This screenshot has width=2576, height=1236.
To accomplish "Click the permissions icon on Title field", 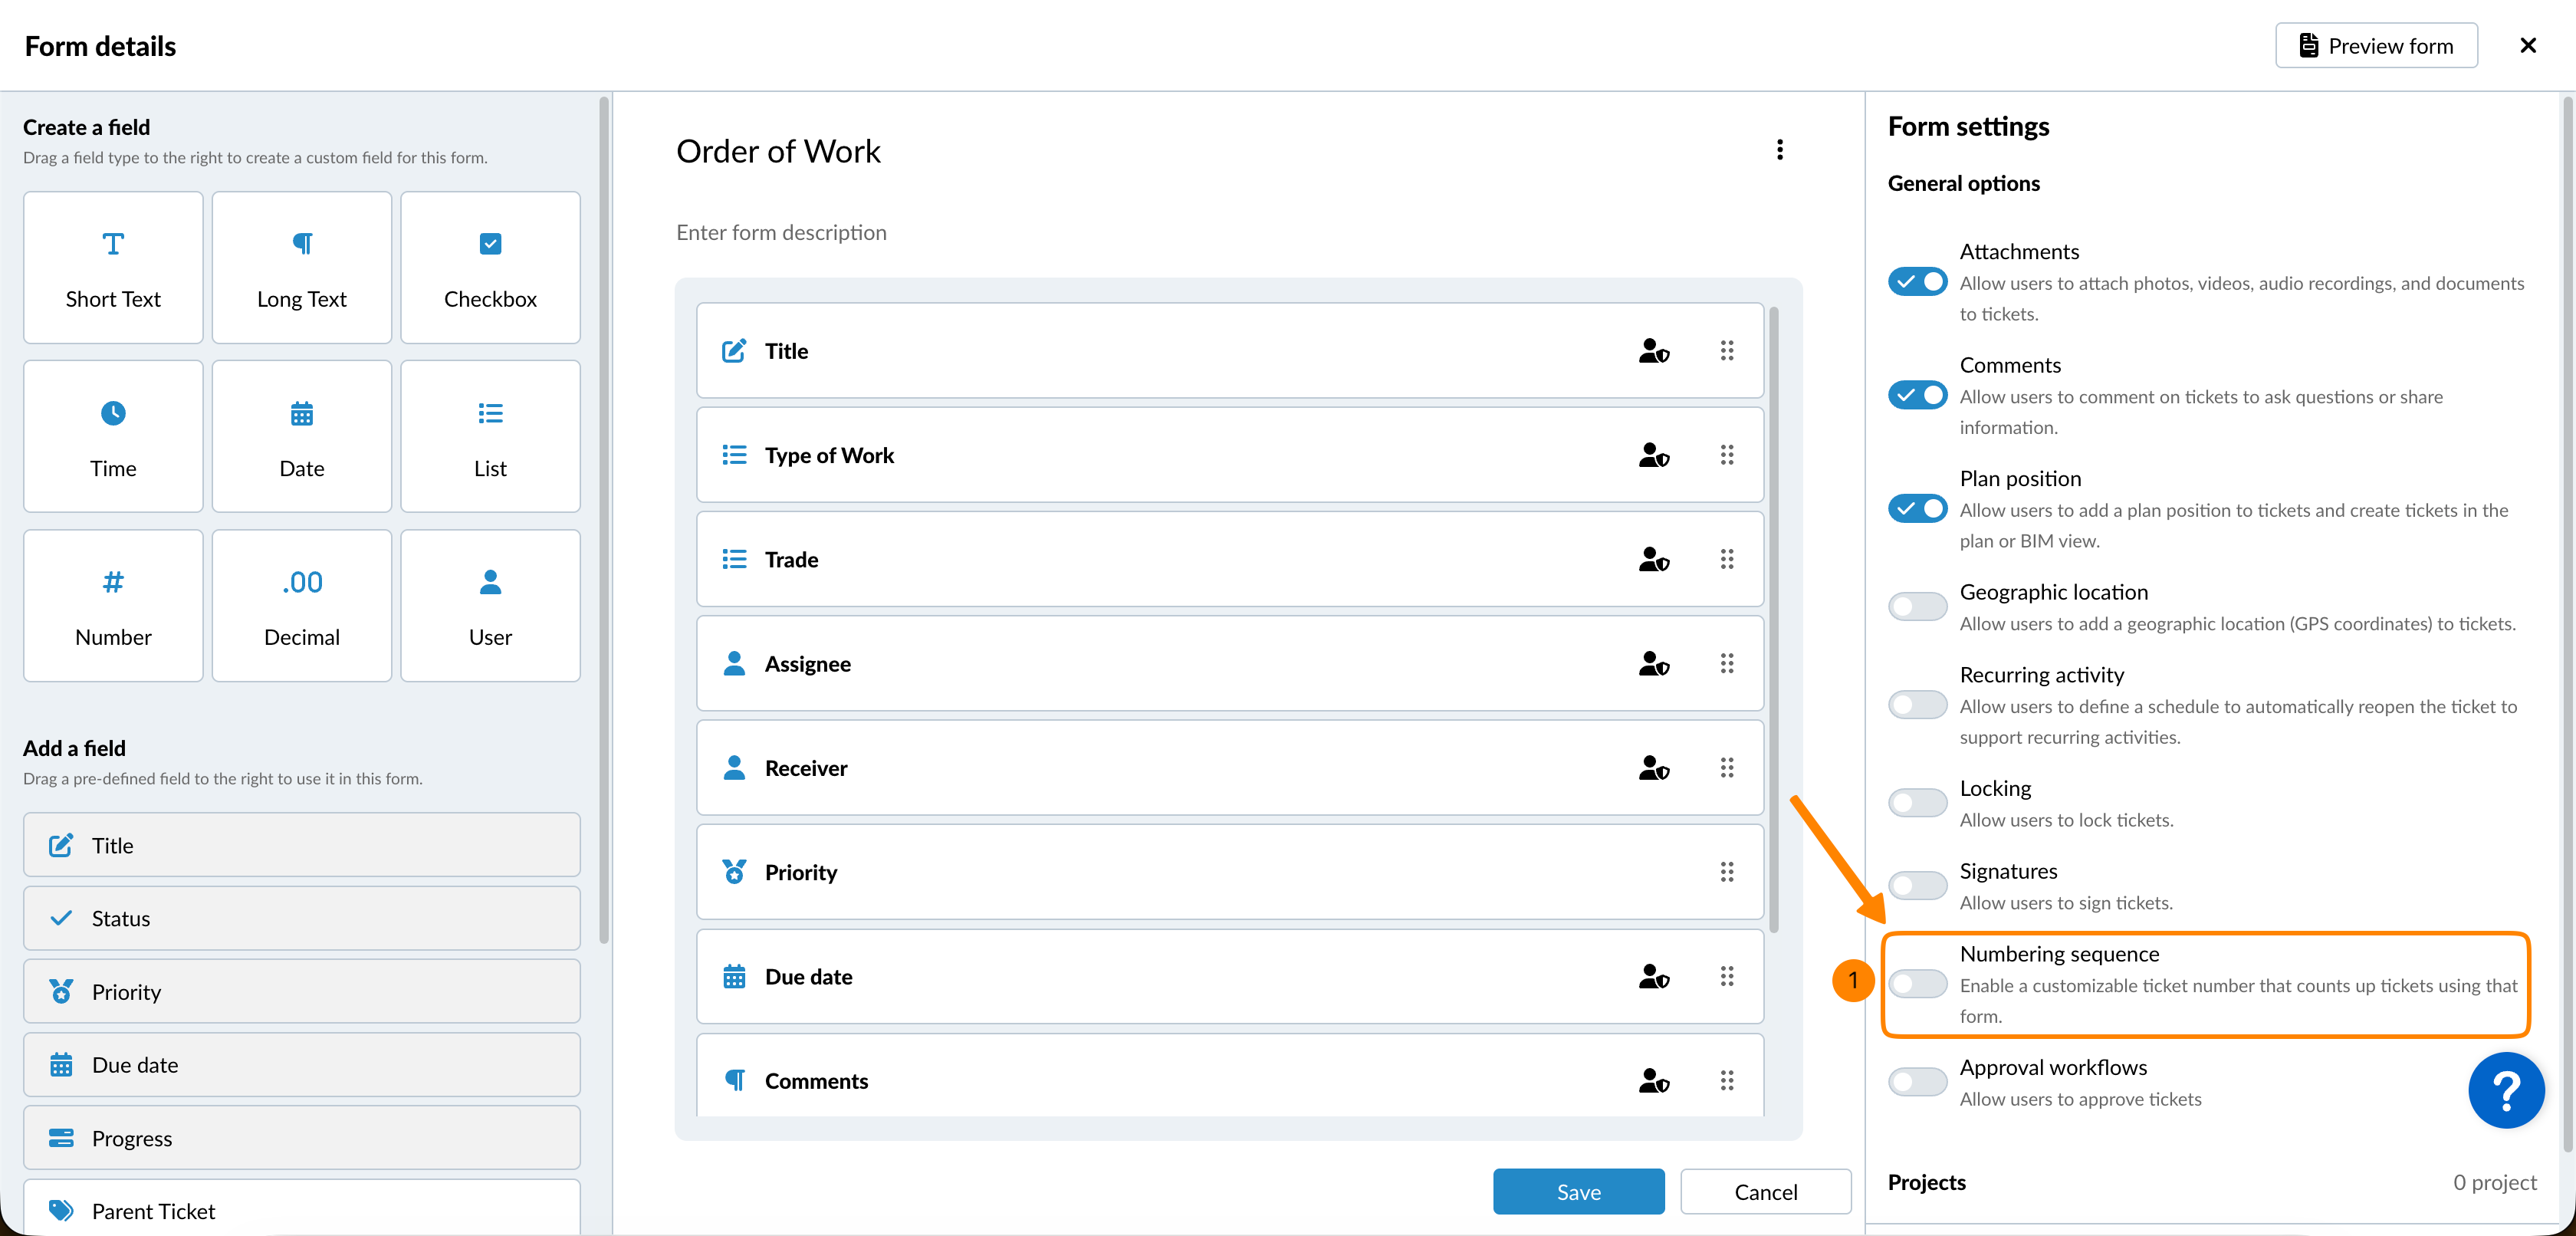I will coord(1653,351).
